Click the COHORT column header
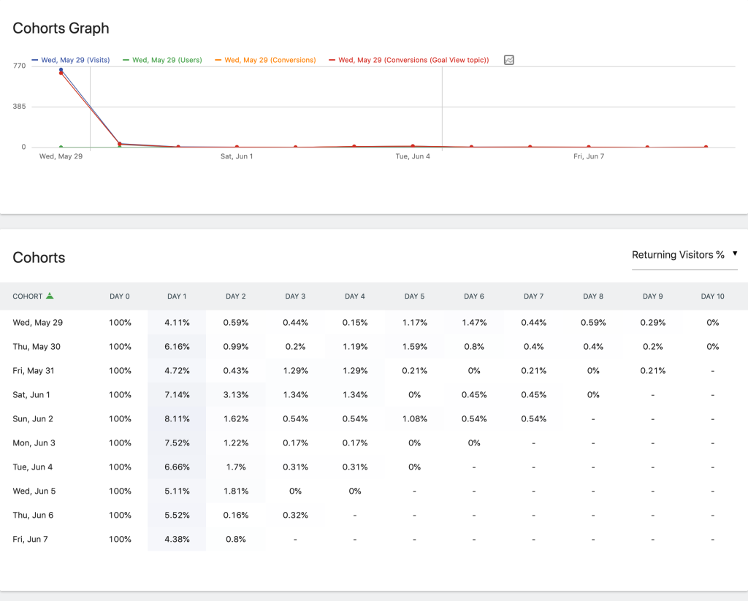 point(29,296)
